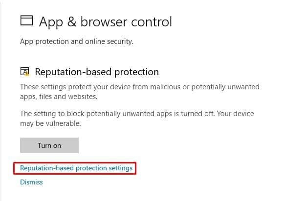This screenshot has width=283, height=201.
Task: Click the App & browser control window icon
Action: [26, 20]
